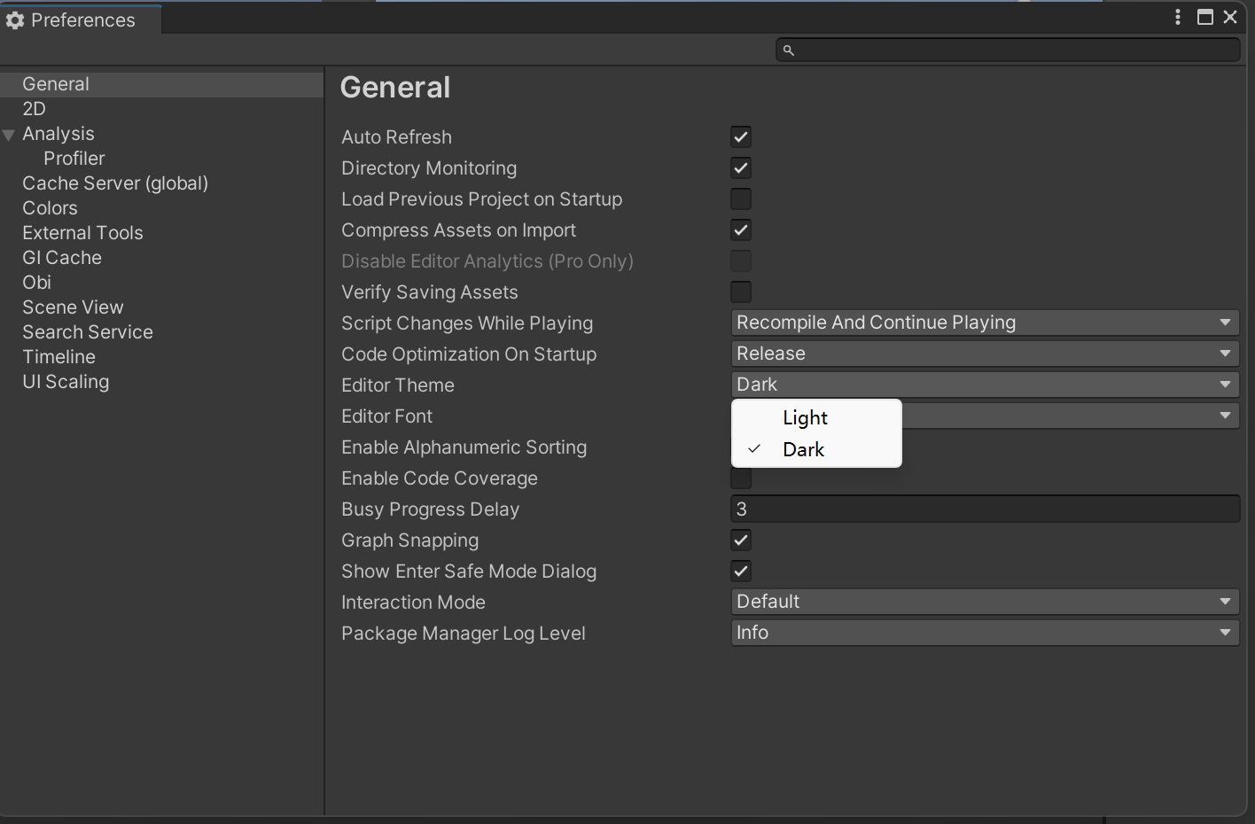Open the Interaction Mode dropdown
Viewport: 1255px width, 824px height.
click(985, 602)
